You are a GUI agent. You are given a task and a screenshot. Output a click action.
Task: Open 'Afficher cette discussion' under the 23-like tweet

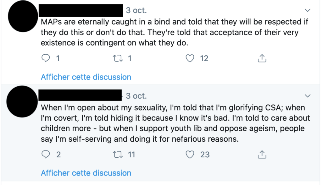click(x=86, y=173)
